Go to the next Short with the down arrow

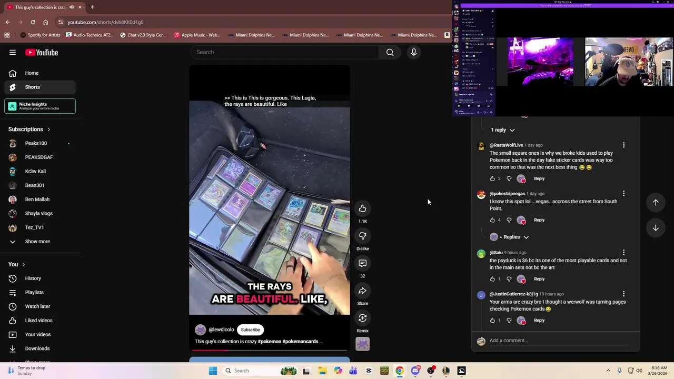(x=656, y=228)
